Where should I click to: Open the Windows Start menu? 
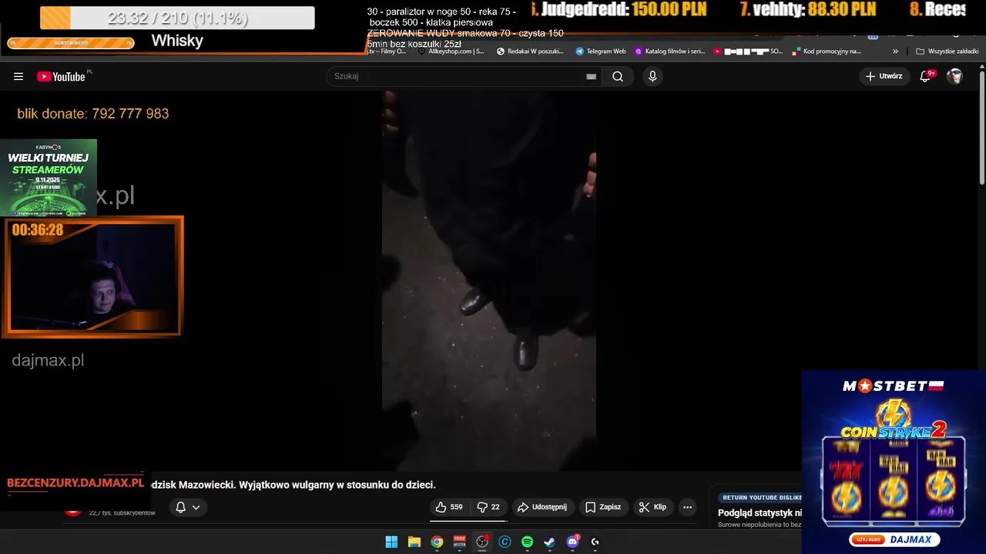point(391,542)
